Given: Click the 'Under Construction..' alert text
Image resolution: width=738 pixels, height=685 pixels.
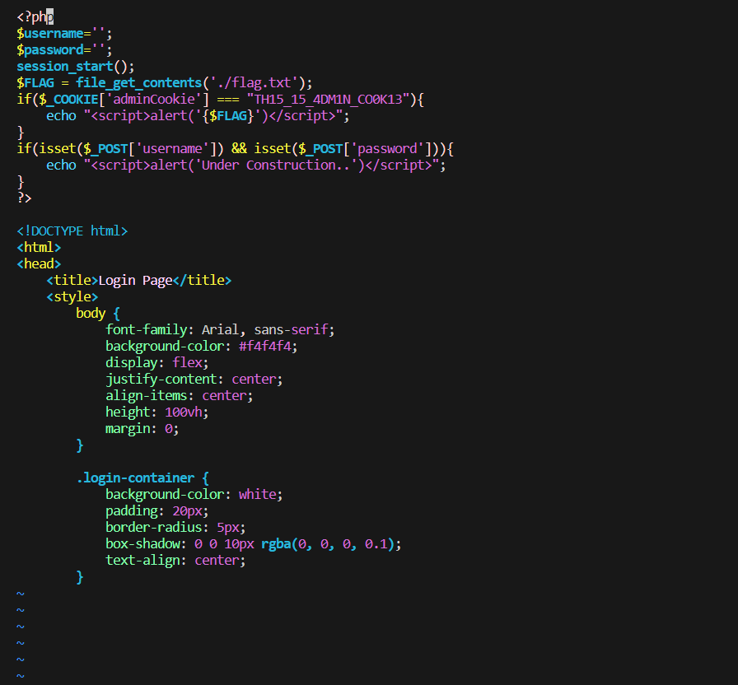Looking at the screenshot, I should point(276,165).
